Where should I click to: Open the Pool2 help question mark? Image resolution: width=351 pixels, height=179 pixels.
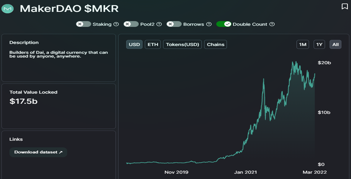coord(159,24)
